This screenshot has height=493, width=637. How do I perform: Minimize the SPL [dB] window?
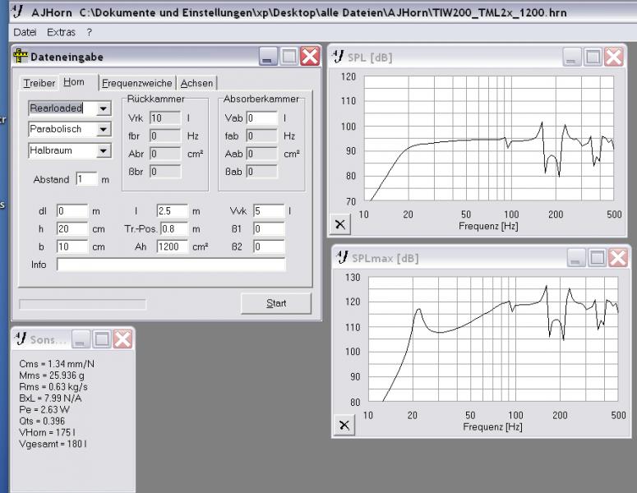572,57
